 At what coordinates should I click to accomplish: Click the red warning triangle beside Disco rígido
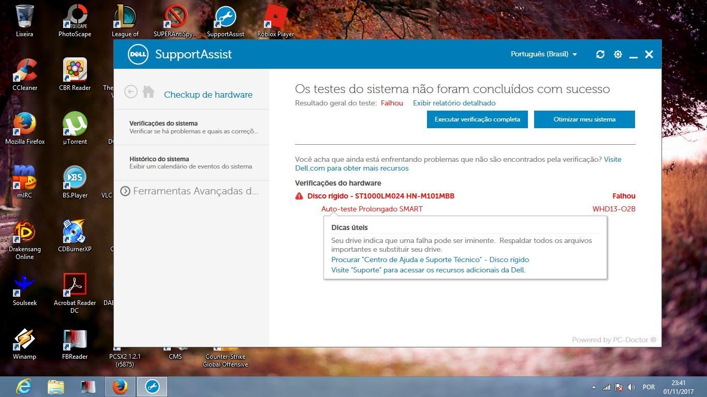299,196
